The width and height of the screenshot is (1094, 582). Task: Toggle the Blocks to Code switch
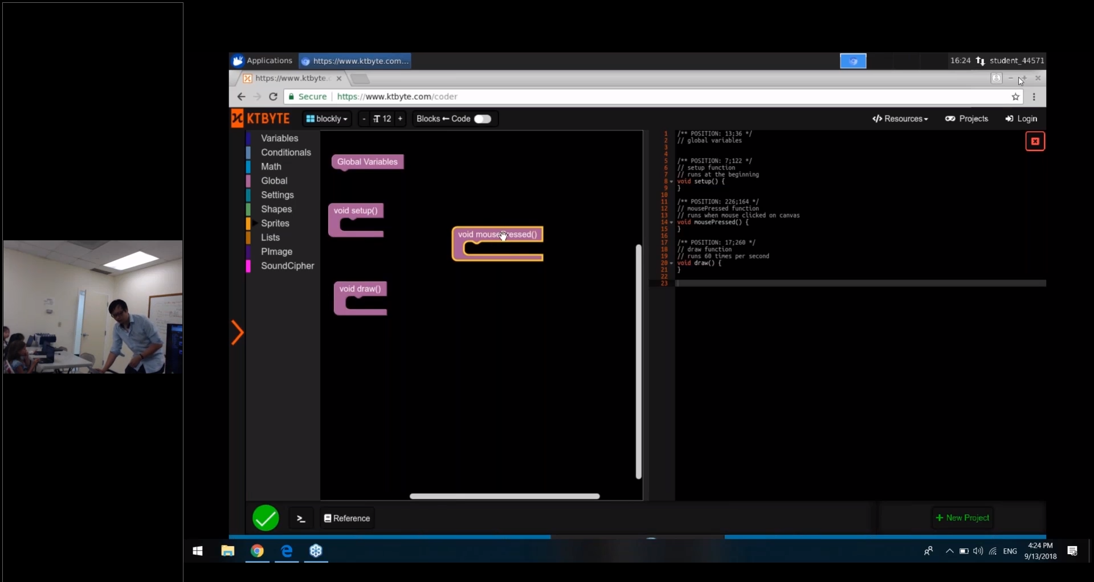(x=482, y=118)
